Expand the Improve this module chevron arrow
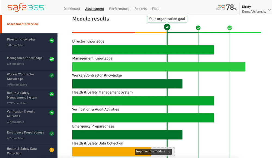Screen dimensions: 272x158 click(169, 151)
